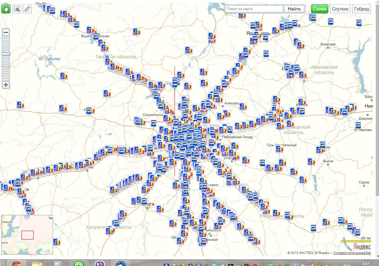379x266 pixels.
Task: Select the hand pan tool
Action: point(6,9)
